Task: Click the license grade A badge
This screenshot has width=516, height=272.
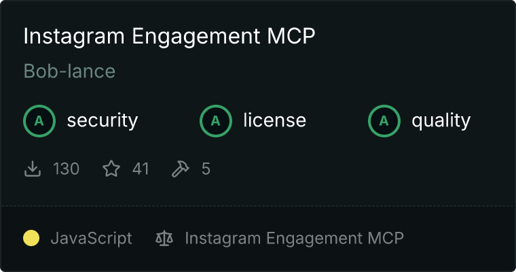Action: 215,121
